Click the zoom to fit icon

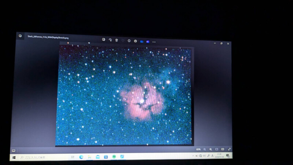pos(216,149)
